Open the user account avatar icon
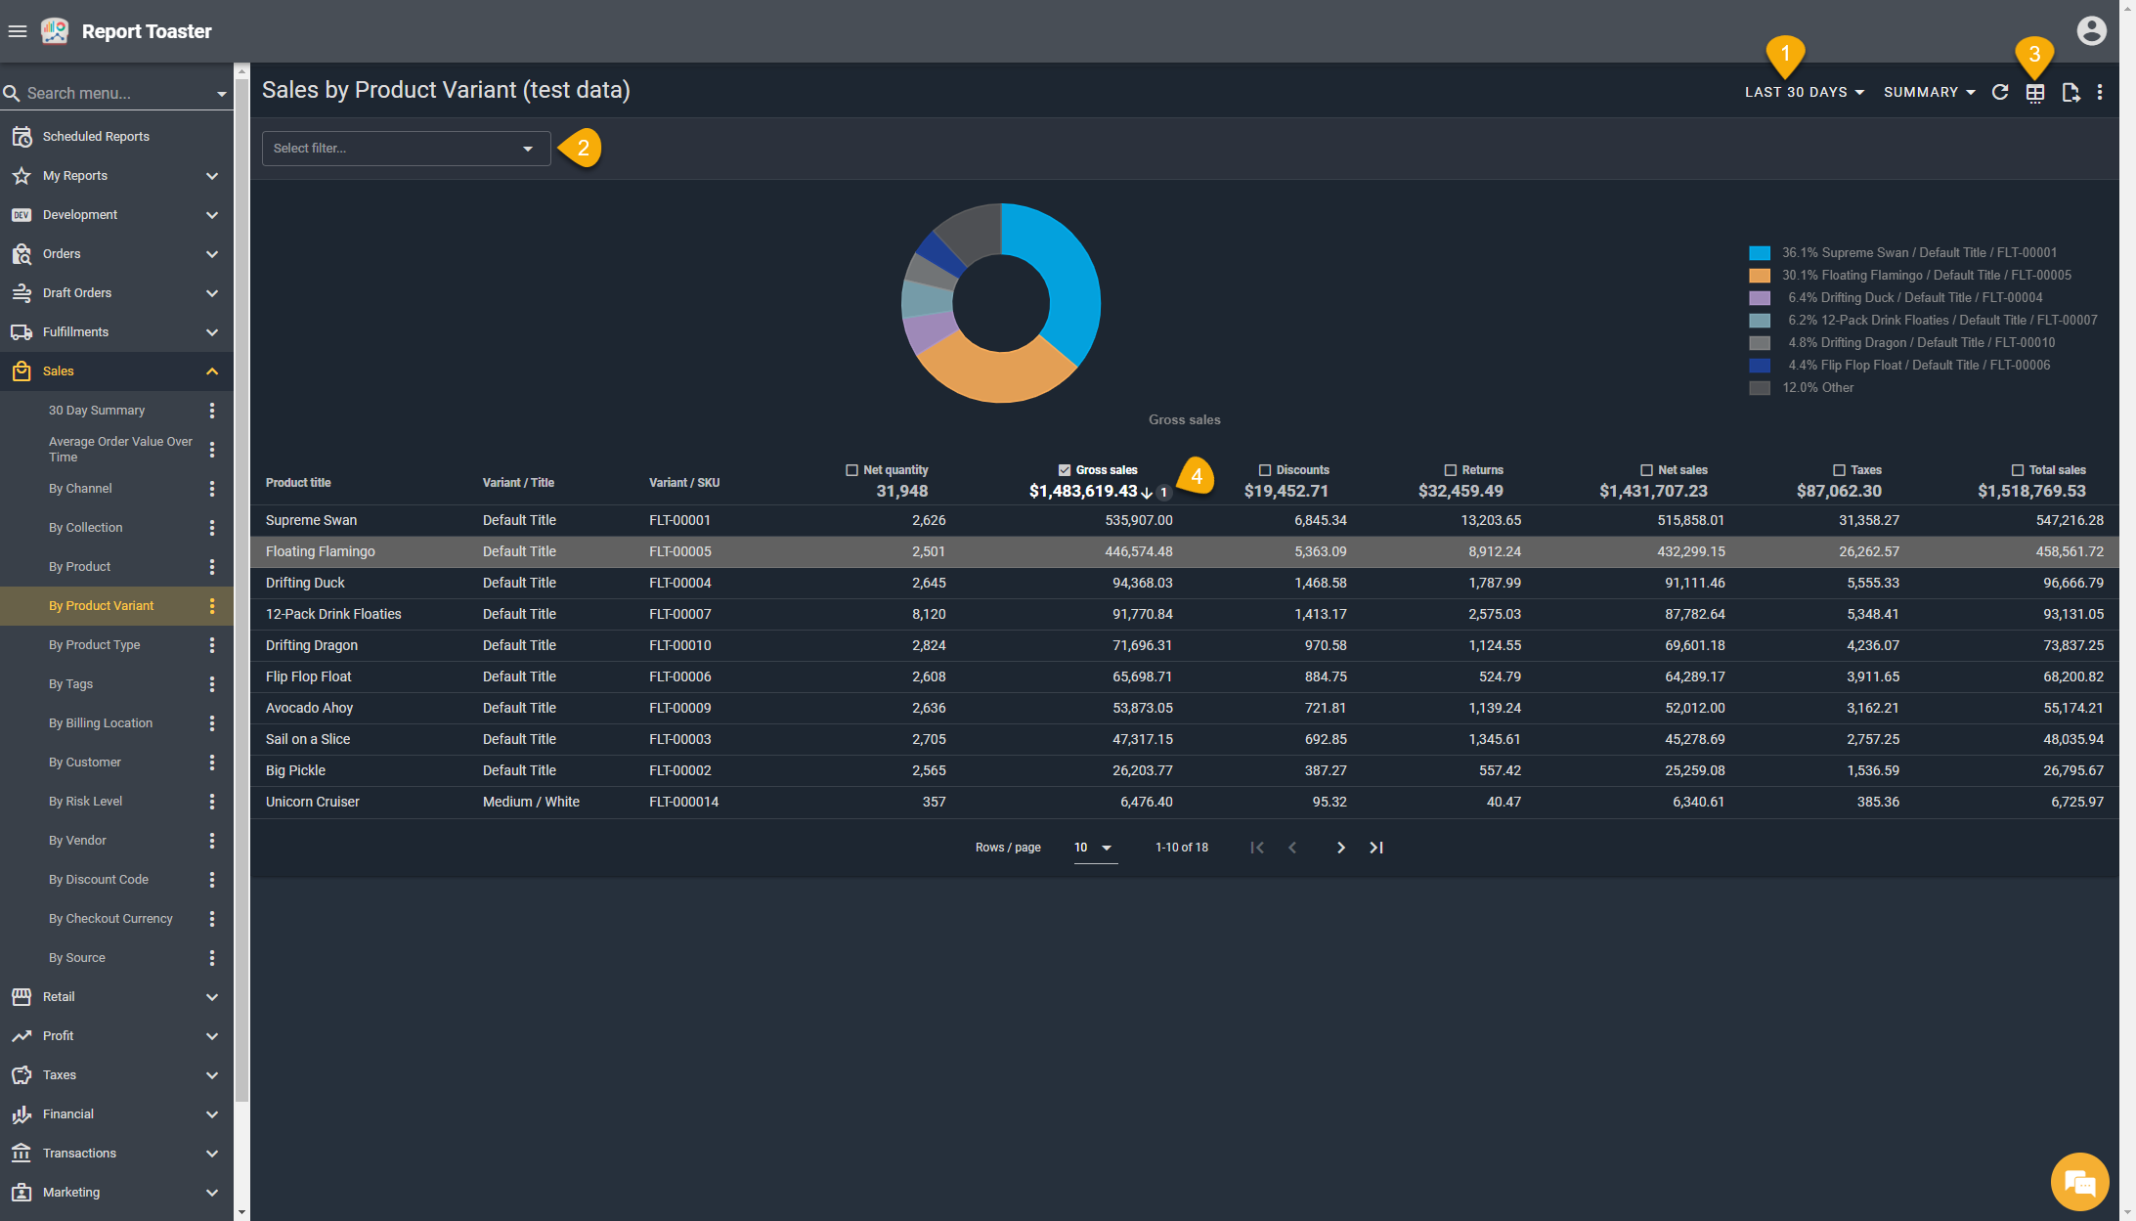This screenshot has width=2136, height=1221. (x=2091, y=31)
